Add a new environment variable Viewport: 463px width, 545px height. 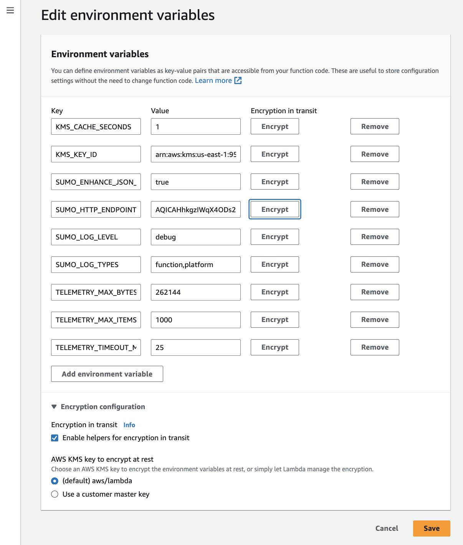[107, 373]
